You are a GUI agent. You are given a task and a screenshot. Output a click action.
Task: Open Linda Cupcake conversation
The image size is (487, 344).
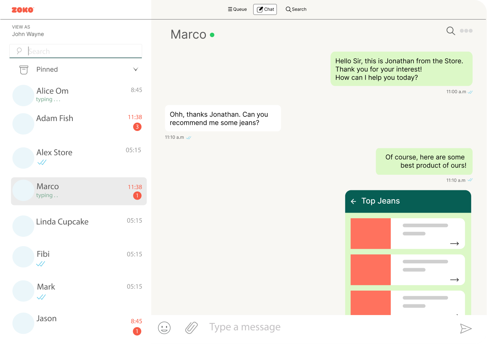[79, 226]
